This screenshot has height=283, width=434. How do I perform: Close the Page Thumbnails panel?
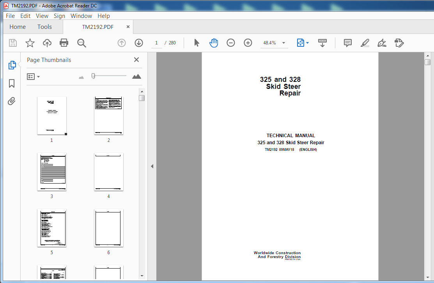(136, 60)
